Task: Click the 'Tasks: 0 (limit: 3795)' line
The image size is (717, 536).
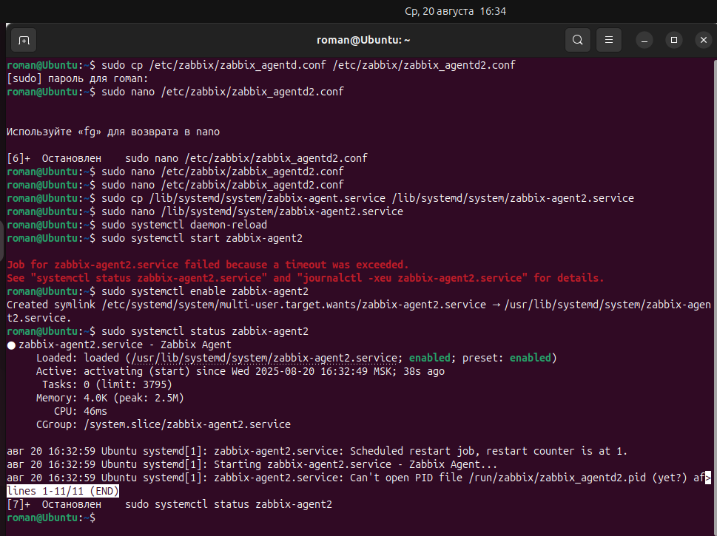Action: pos(107,384)
